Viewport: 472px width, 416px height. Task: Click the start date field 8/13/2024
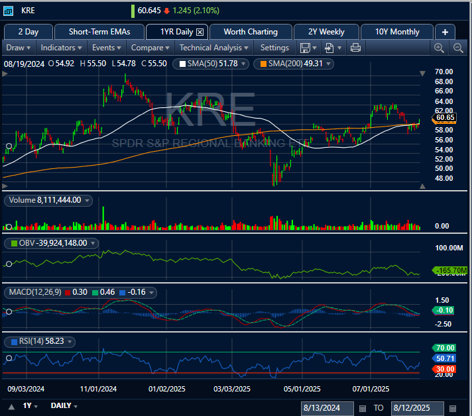[327, 407]
